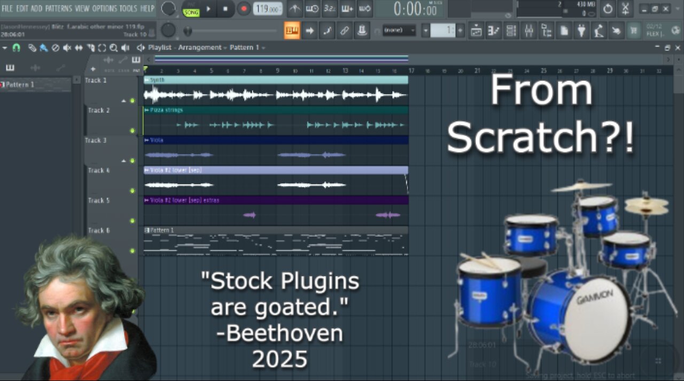The height and width of the screenshot is (381, 684).
Task: Toggle the auto-scroll arrow icon
Action: coord(309,30)
